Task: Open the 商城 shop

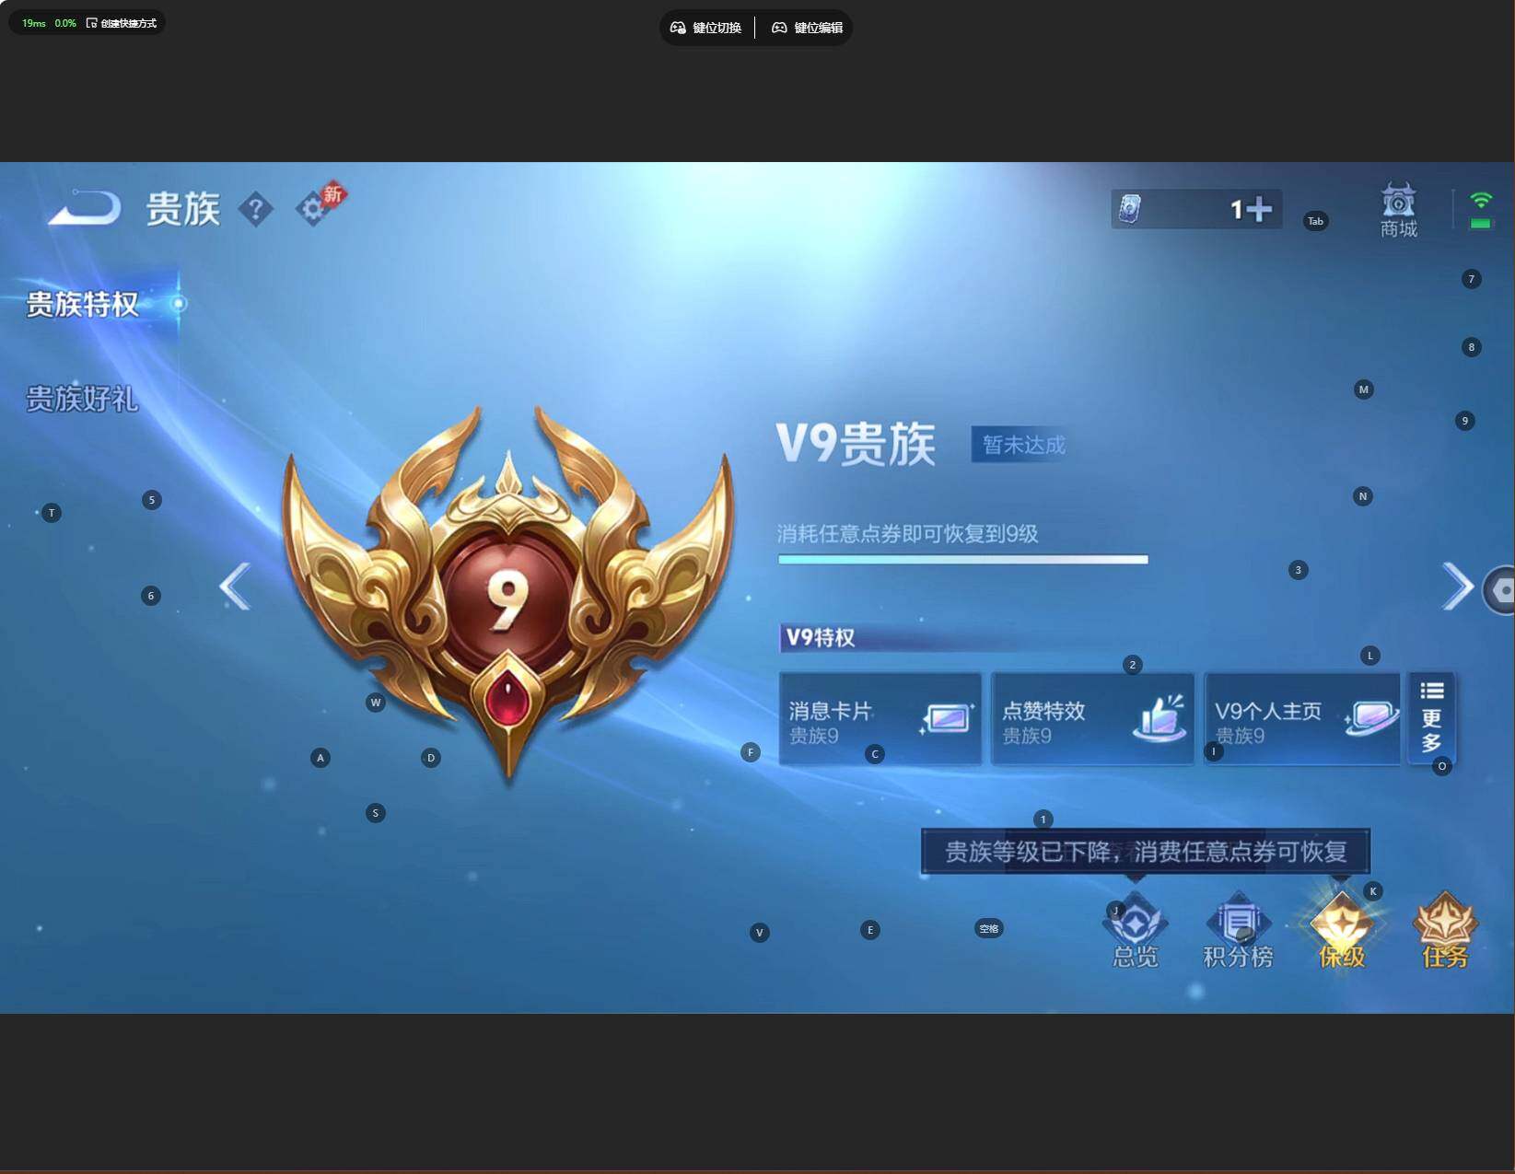Action: click(1398, 210)
